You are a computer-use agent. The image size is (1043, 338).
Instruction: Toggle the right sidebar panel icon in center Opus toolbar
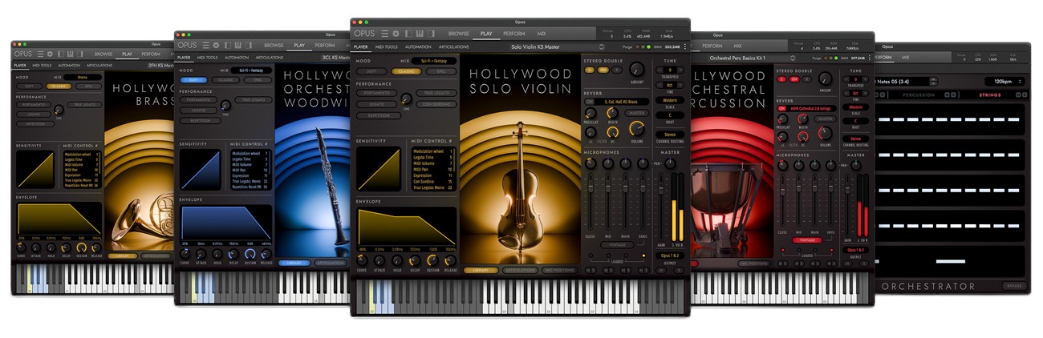[x=429, y=33]
